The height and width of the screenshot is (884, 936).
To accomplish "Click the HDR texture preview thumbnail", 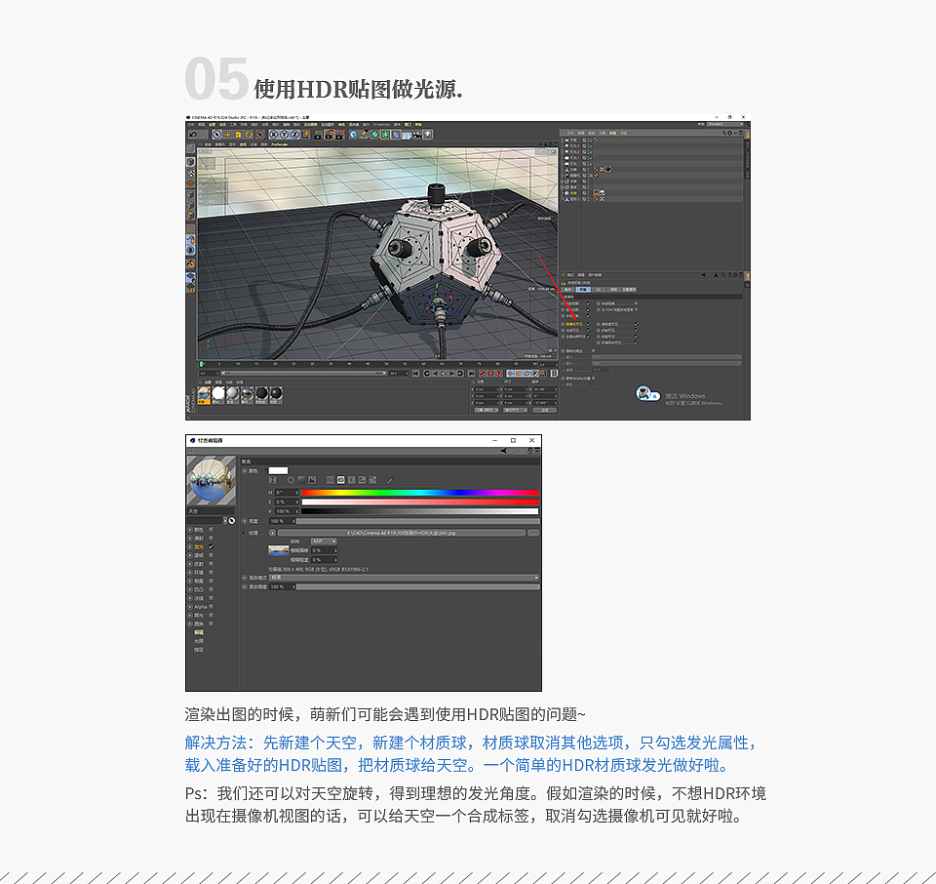I will pos(278,550).
